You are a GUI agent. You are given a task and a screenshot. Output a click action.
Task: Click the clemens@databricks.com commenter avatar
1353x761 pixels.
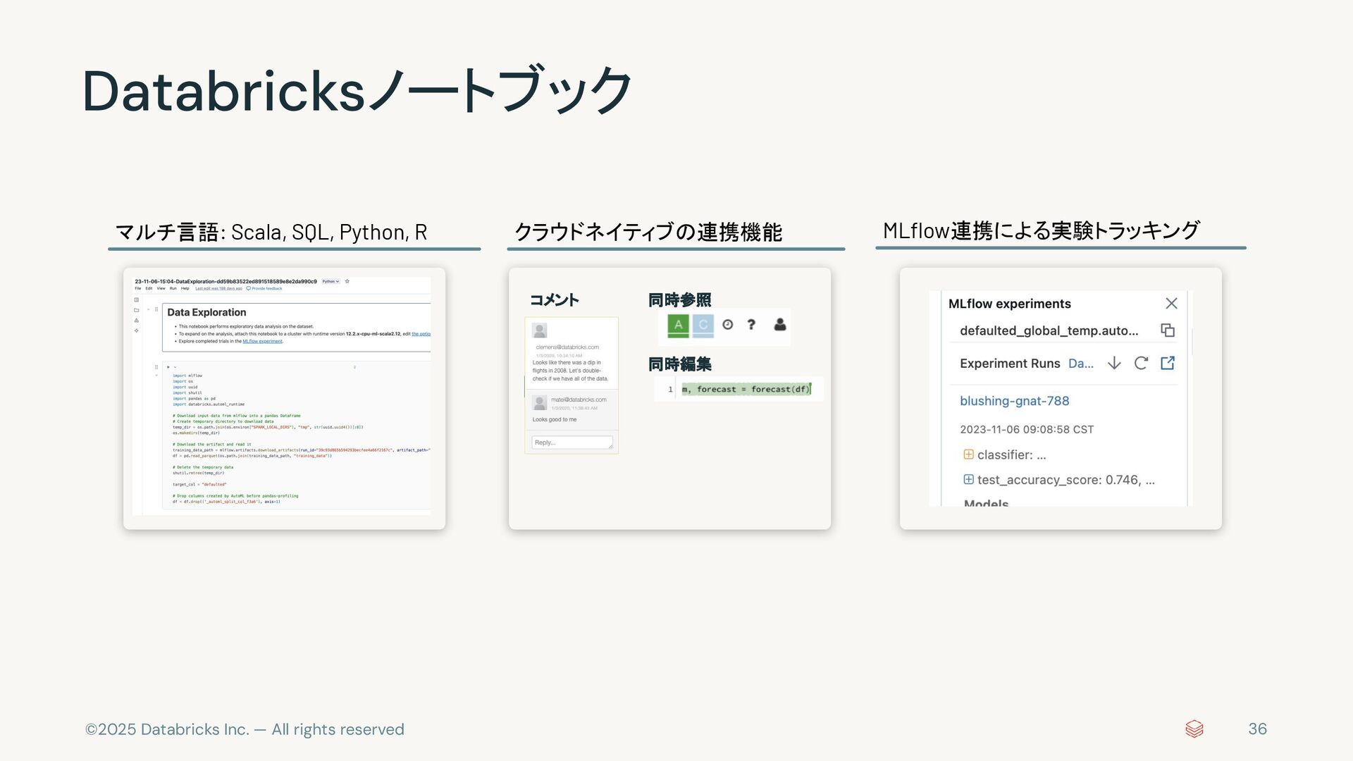click(x=540, y=330)
